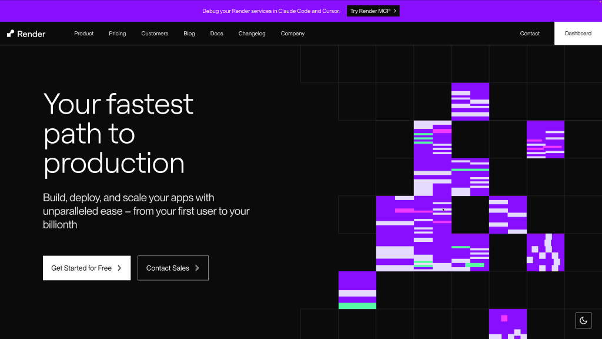Click the Contact link in header
Screen dimensions: 602x339
[529, 34]
